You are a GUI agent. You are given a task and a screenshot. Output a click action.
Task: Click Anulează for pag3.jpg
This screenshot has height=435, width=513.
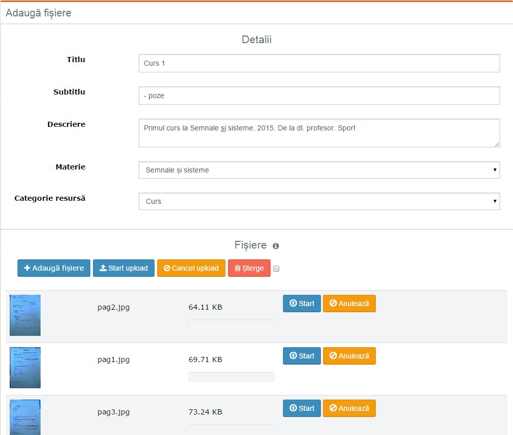click(349, 408)
